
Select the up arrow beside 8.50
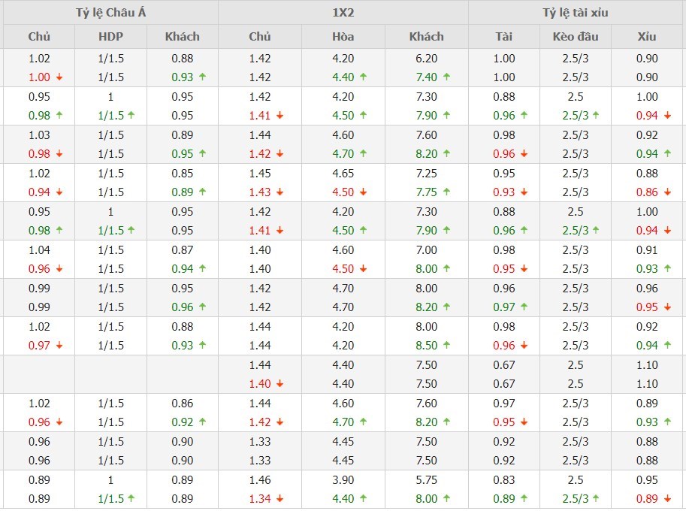pos(446,346)
